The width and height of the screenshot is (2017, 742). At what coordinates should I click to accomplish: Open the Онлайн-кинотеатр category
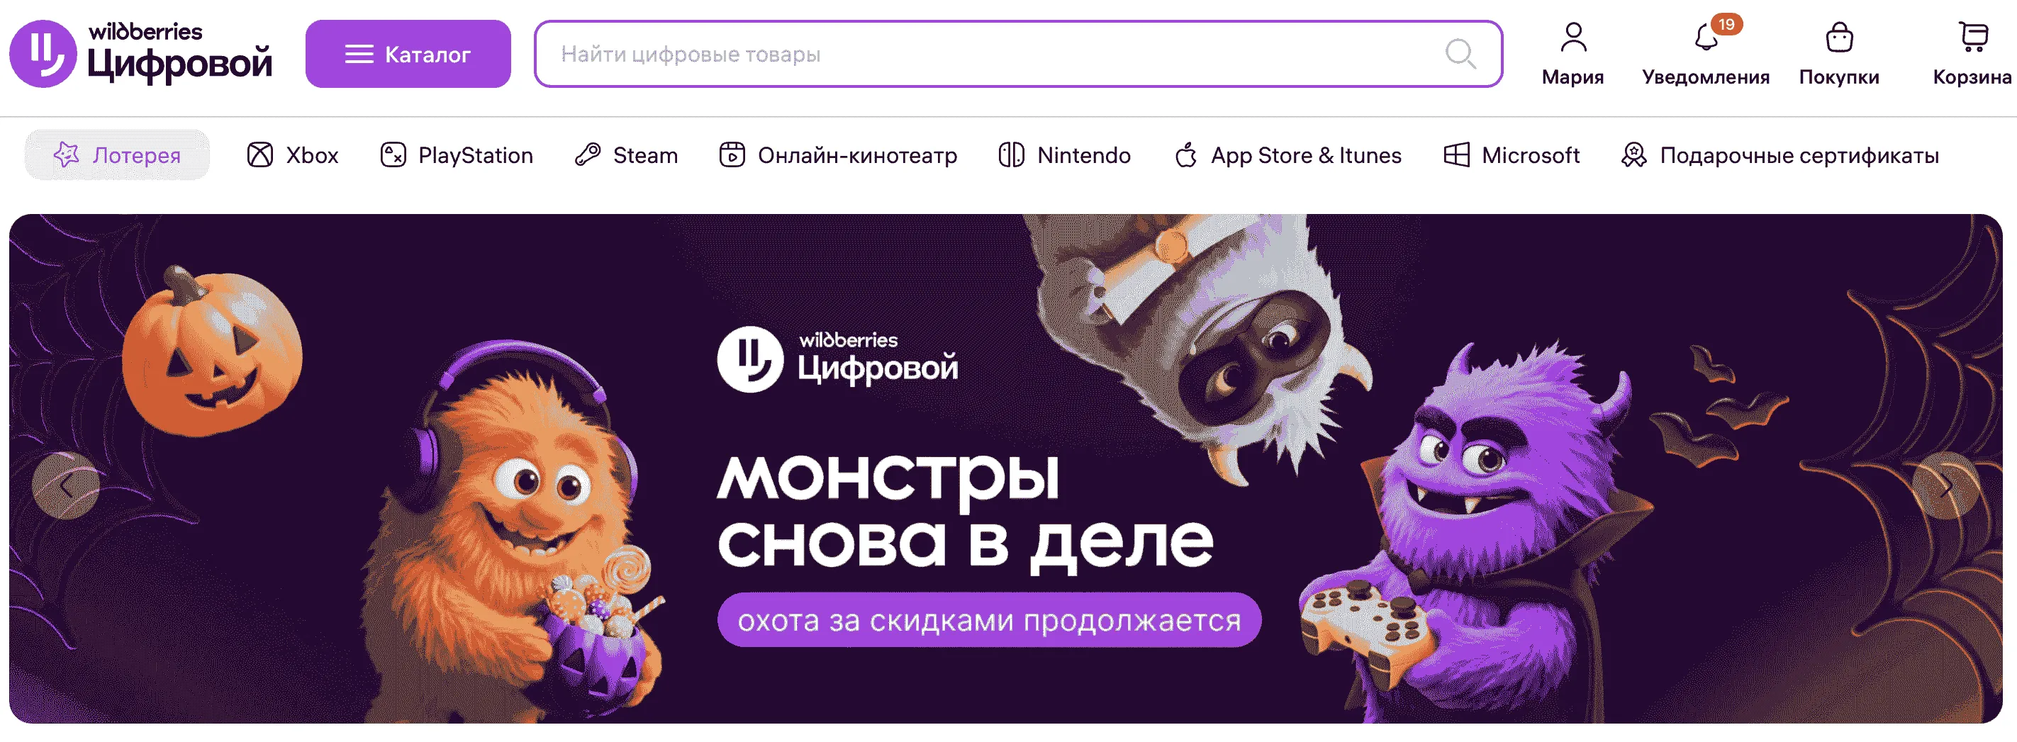point(838,155)
